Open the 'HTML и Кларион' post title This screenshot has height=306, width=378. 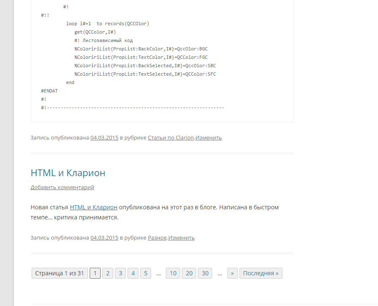pyautogui.click(x=68, y=173)
